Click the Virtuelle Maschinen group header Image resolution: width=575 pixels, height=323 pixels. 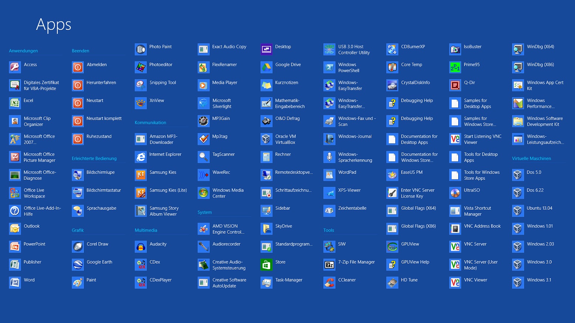(x=531, y=158)
